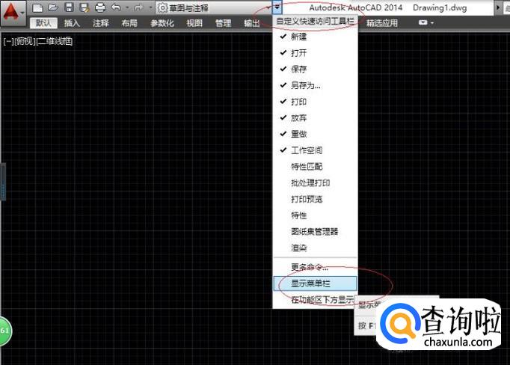The image size is (510, 365).
Task: Select the 插入 ribbon tab
Action: (72, 23)
